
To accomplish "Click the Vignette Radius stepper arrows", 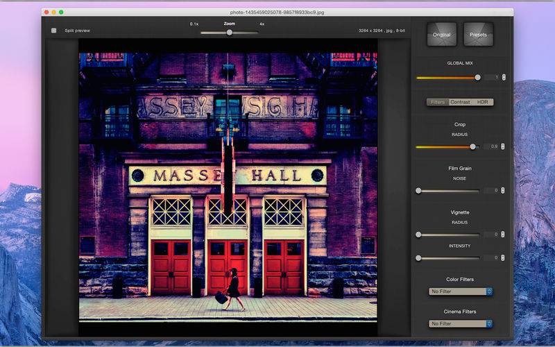I will point(502,235).
